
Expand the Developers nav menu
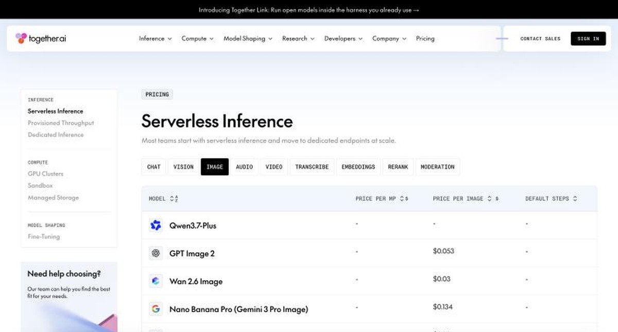[344, 39]
